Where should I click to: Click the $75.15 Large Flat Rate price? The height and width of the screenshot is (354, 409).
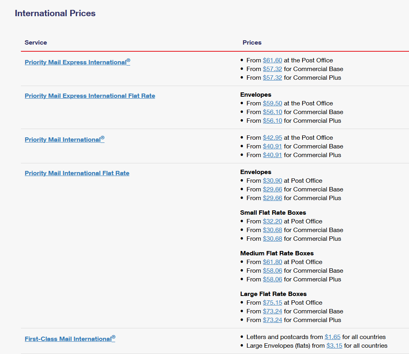point(273,303)
